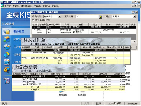Enable the 按业务编号汇总 checkbox
Screen dimensions: 141x106
tap(33, 20)
